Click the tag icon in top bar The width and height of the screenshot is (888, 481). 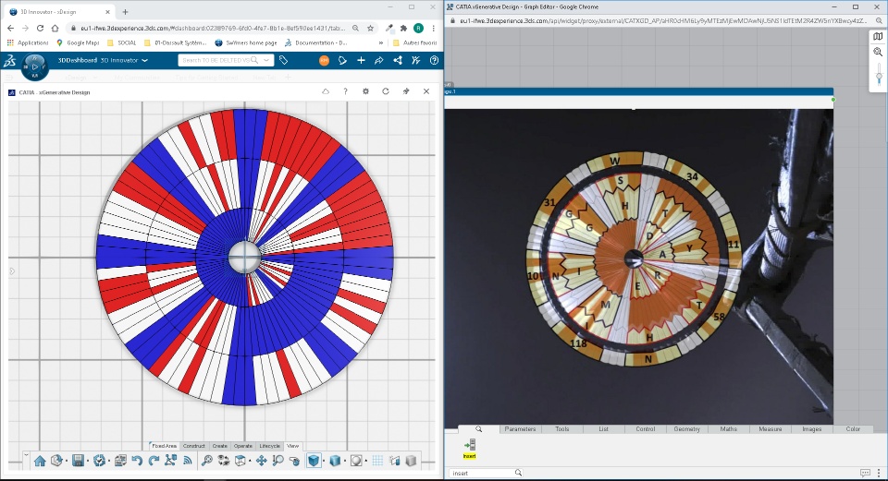[283, 60]
